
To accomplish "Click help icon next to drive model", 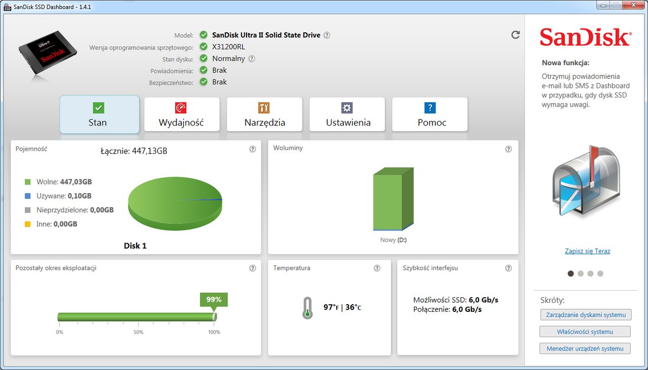I will click(327, 35).
